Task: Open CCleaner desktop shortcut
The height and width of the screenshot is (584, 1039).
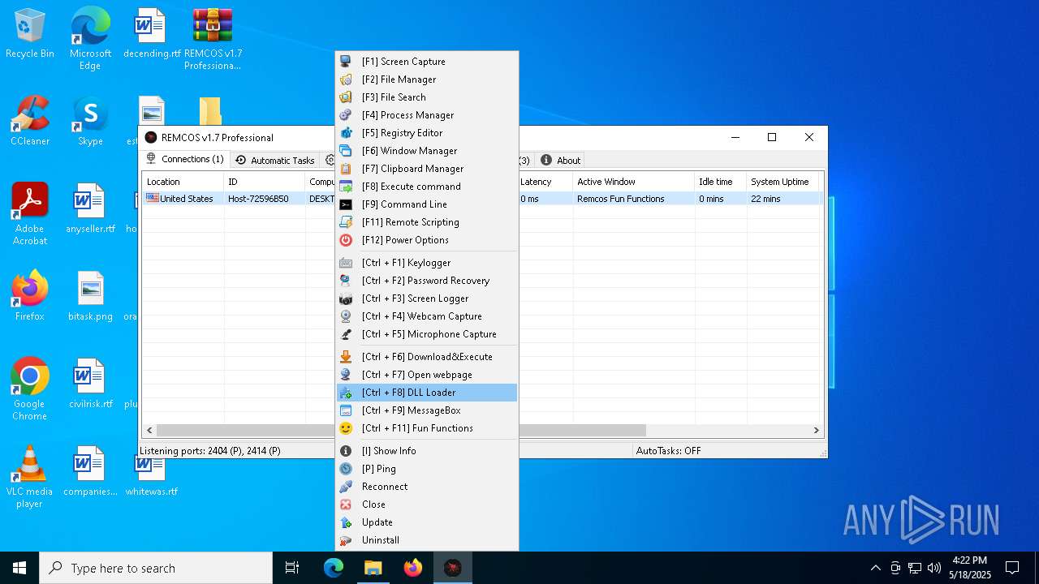Action: pos(29,122)
